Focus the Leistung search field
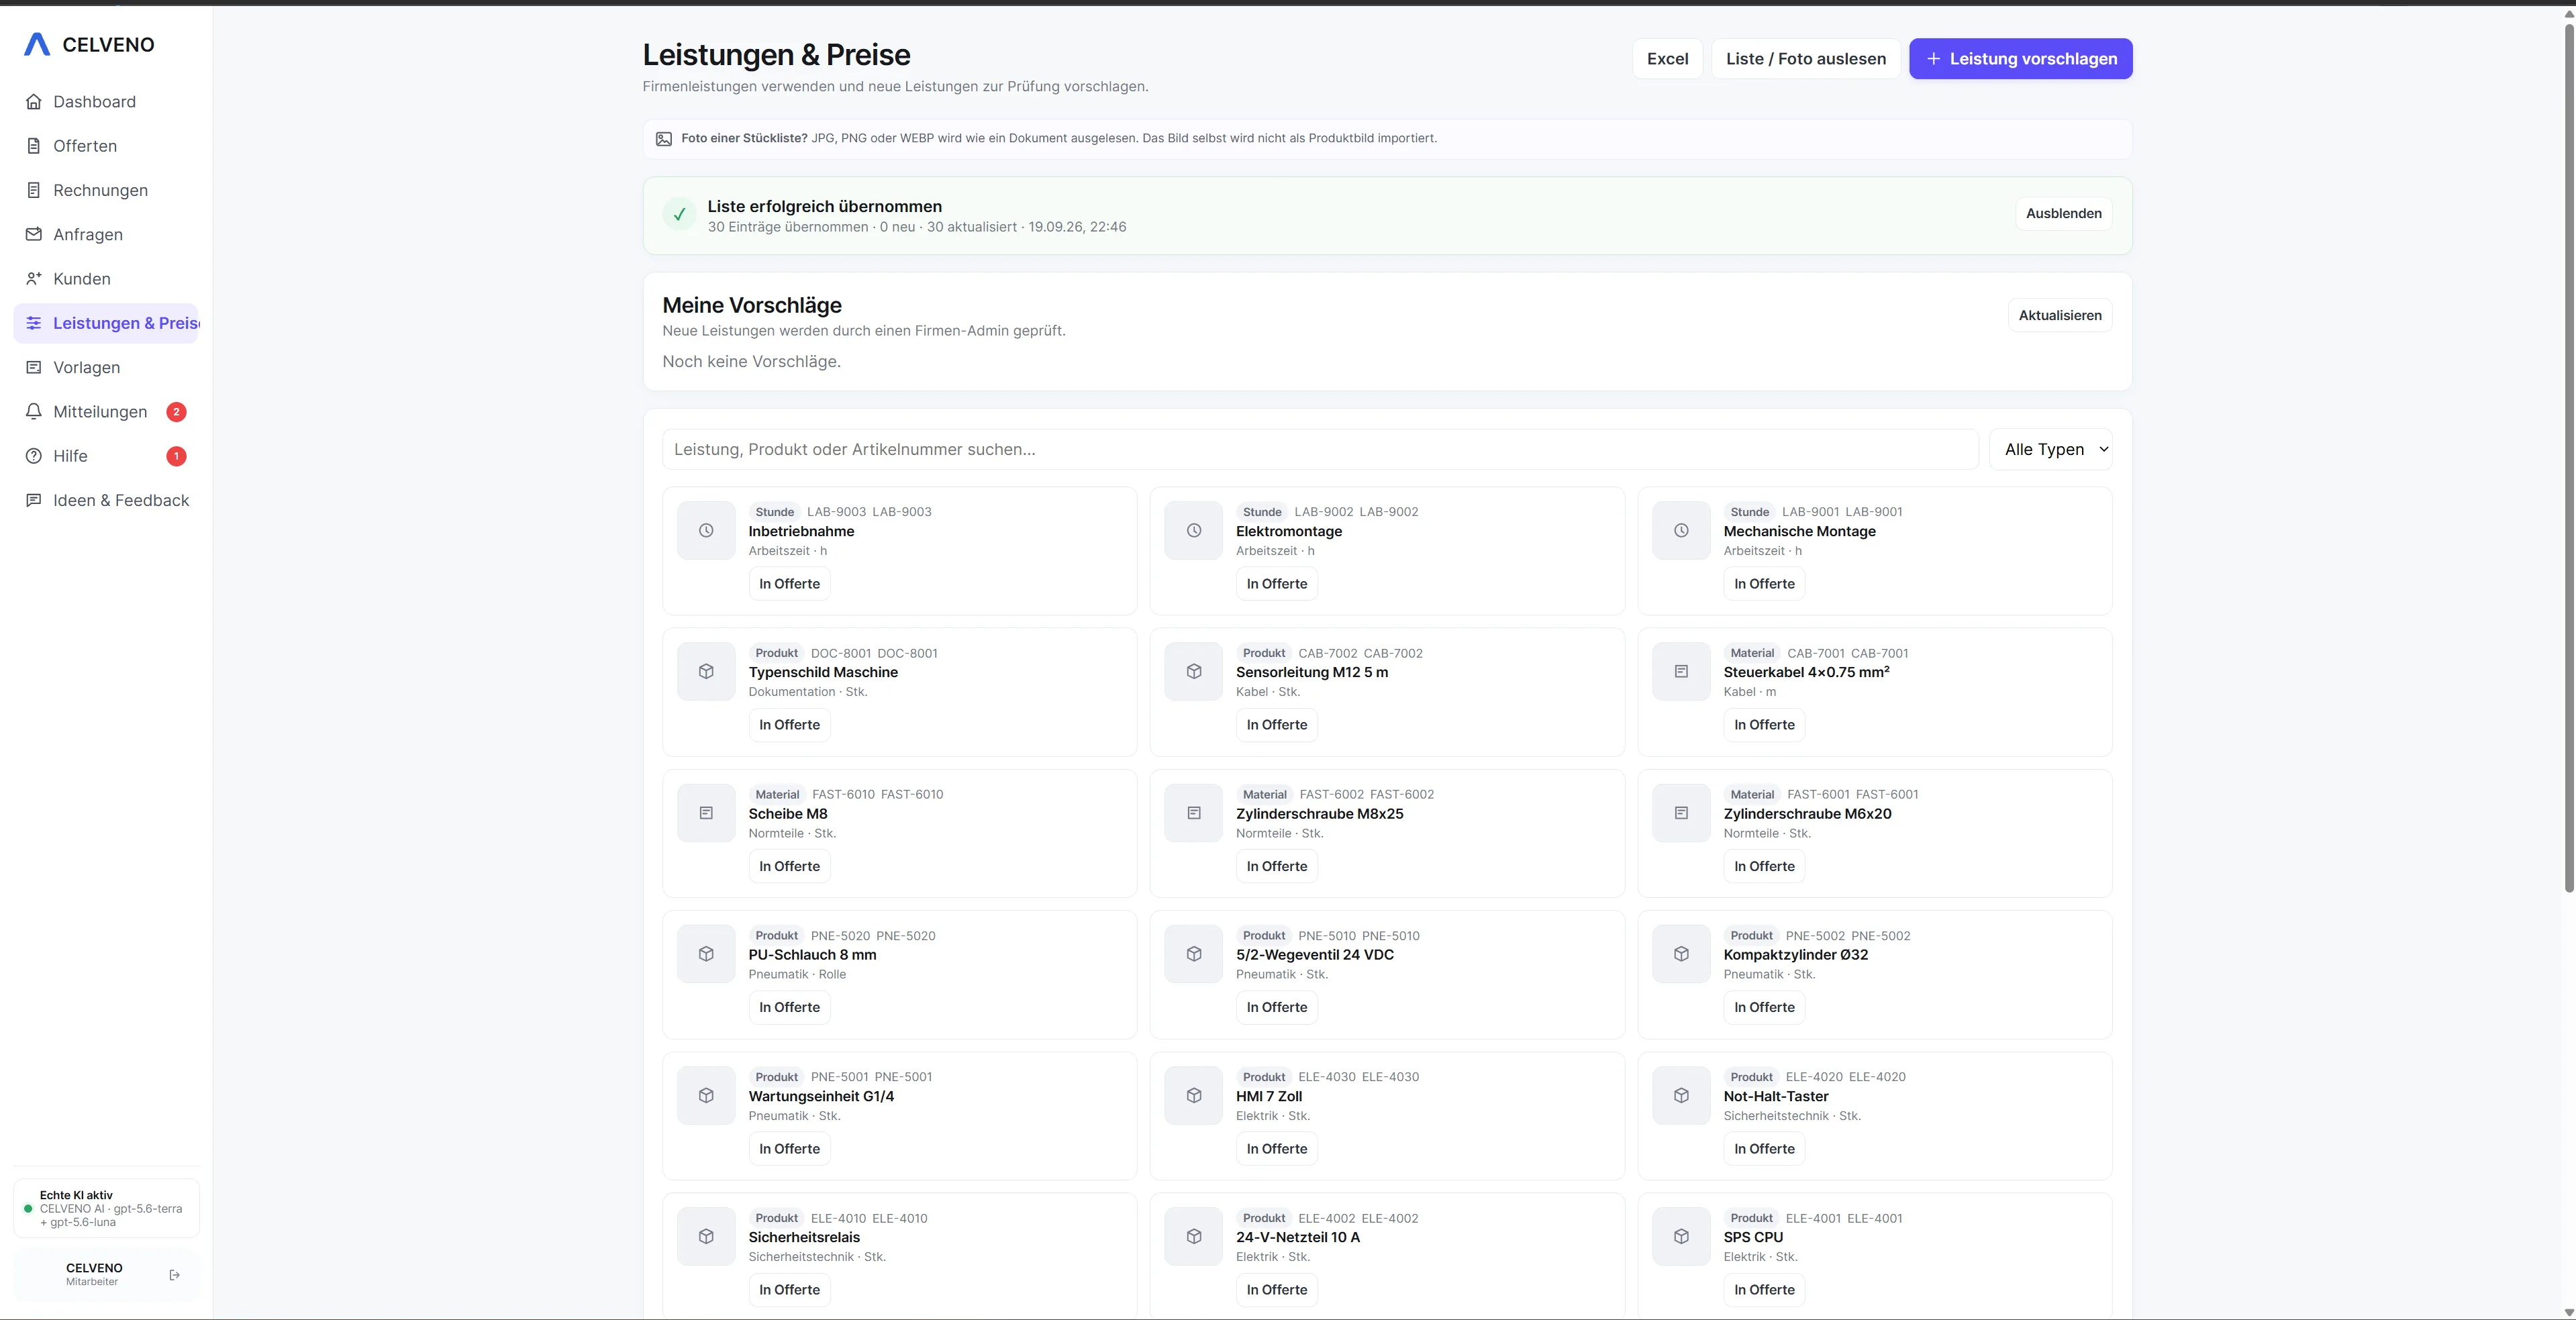This screenshot has height=1320, width=2576. [1319, 449]
